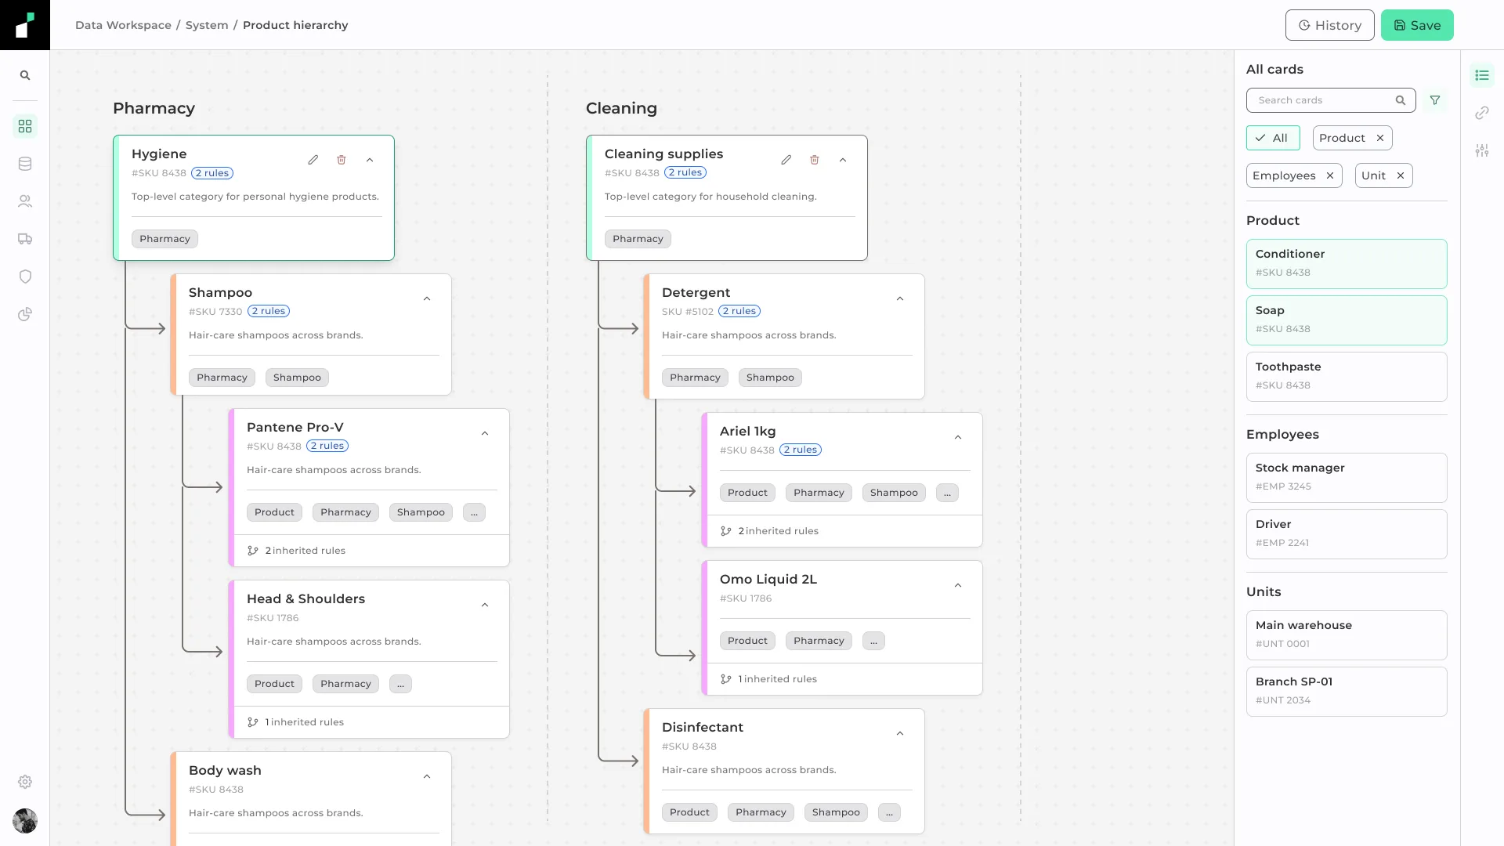
Task: Open 2 rules badge on Shampoo card
Action: pos(269,311)
